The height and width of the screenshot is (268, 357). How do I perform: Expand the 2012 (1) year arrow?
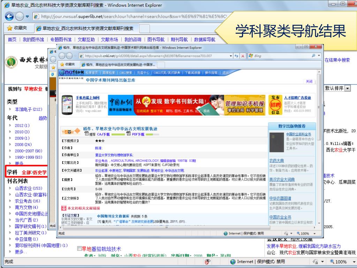coord(10,125)
